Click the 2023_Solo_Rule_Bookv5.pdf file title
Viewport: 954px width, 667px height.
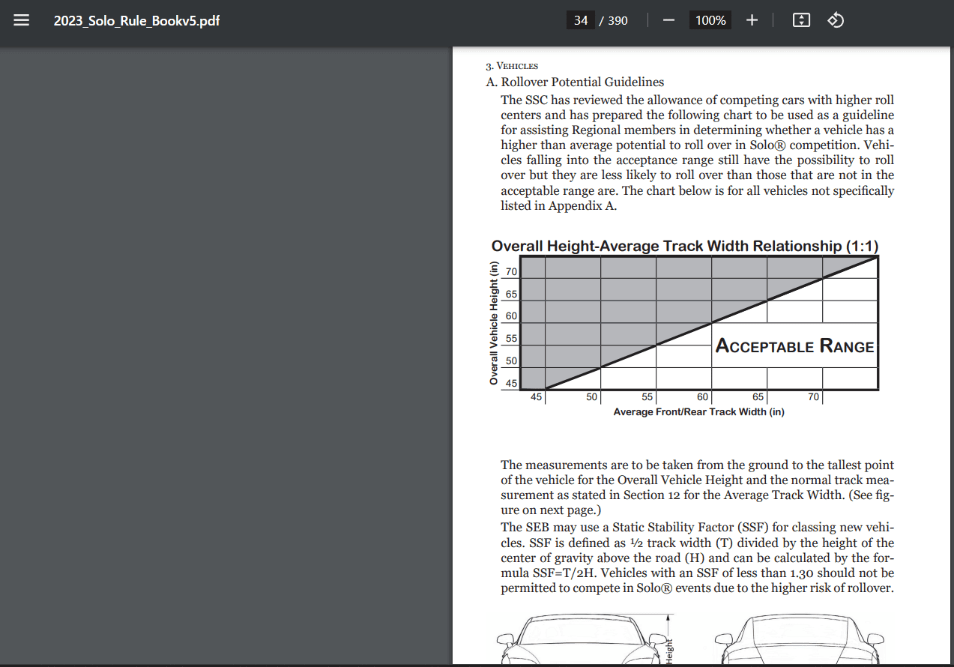[137, 20]
